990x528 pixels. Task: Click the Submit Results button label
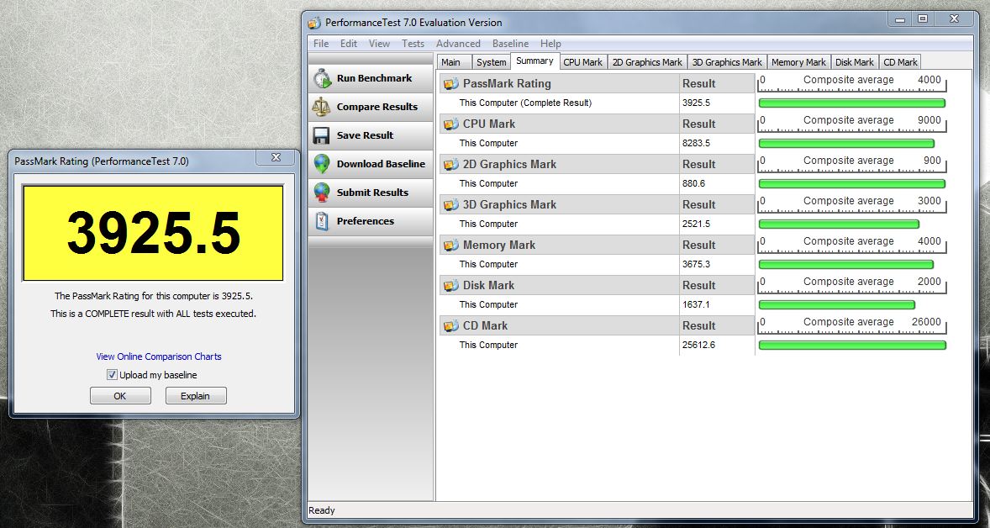(372, 192)
